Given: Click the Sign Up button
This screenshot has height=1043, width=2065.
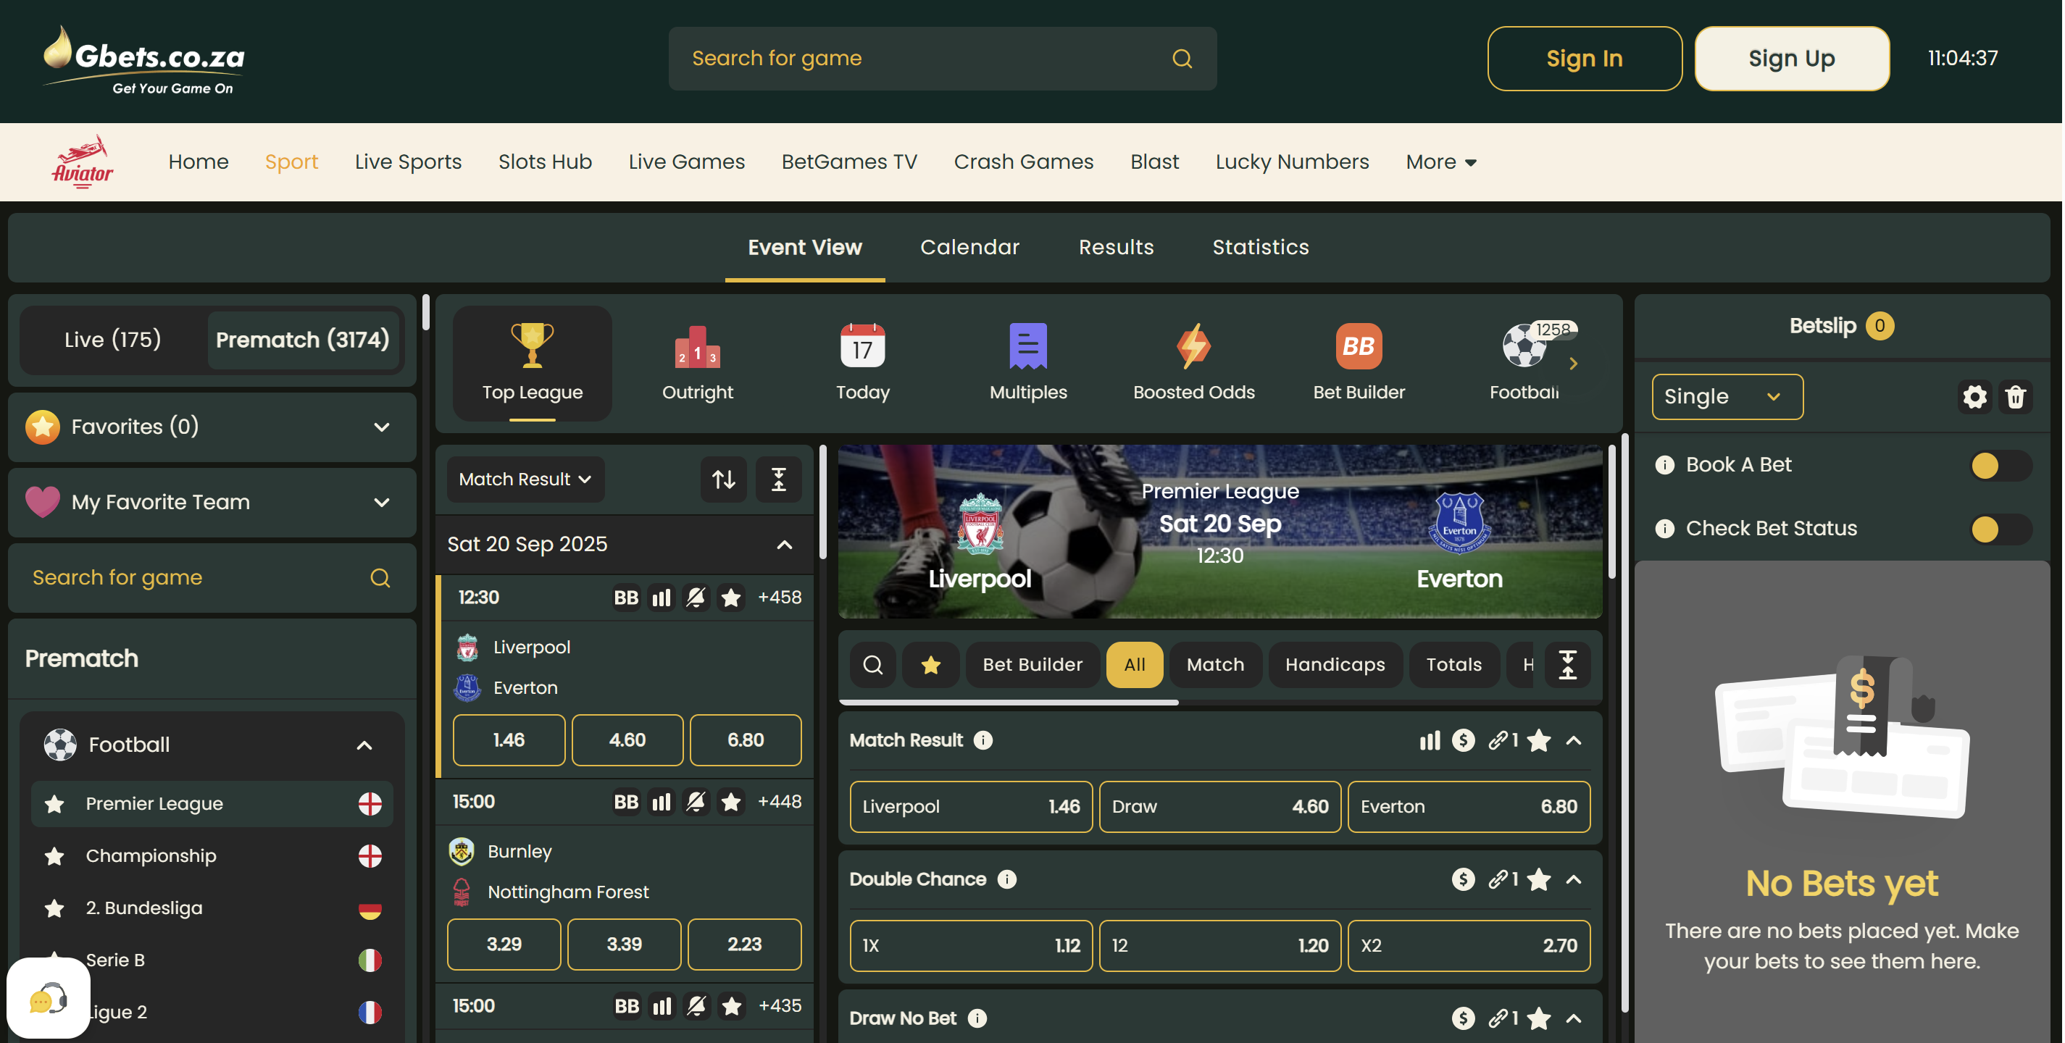Looking at the screenshot, I should coord(1791,59).
